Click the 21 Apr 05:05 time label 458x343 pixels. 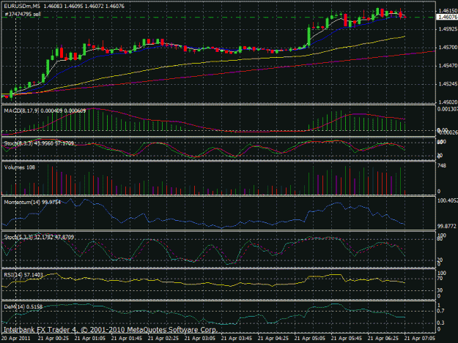[x=310, y=339]
